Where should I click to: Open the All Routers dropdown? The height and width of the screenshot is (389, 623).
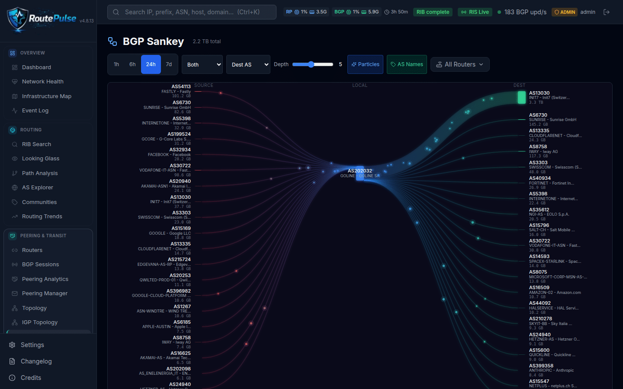[x=460, y=64]
